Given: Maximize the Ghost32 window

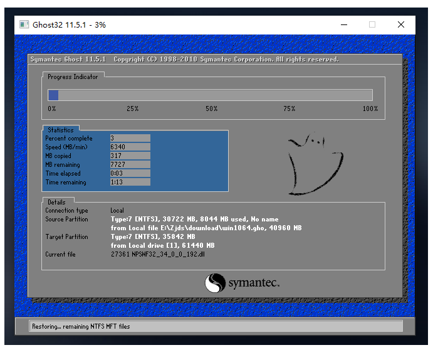Looking at the screenshot, I should (x=372, y=24).
